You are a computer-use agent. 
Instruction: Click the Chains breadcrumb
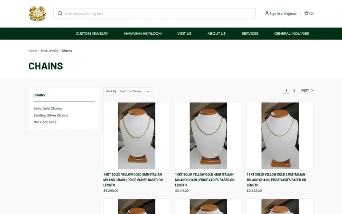point(67,51)
